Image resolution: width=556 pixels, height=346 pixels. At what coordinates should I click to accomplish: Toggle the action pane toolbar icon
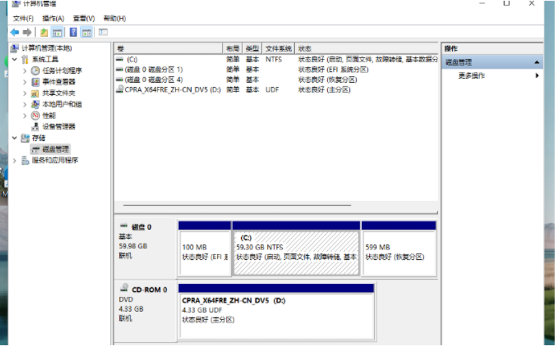pyautogui.click(x=87, y=33)
